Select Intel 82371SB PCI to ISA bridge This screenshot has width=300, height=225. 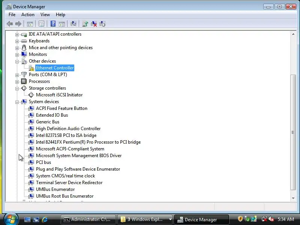[x=66, y=135]
